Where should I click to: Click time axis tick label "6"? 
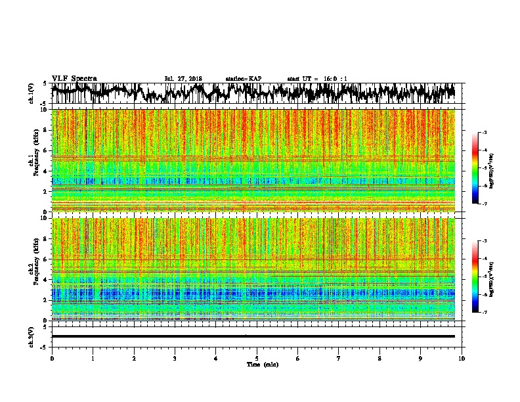tap(298, 359)
